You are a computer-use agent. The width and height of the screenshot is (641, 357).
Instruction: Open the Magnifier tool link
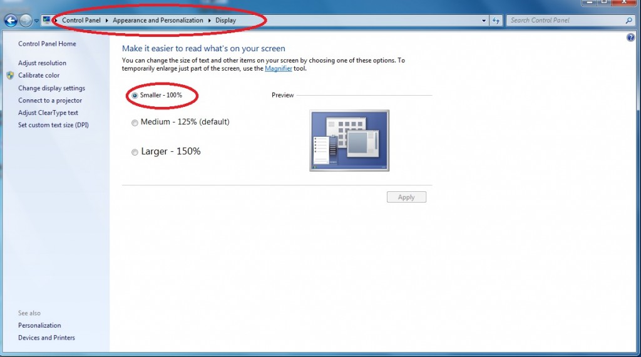279,69
